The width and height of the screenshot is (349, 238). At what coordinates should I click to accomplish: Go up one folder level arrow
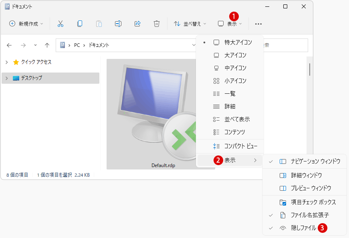tap(47, 45)
